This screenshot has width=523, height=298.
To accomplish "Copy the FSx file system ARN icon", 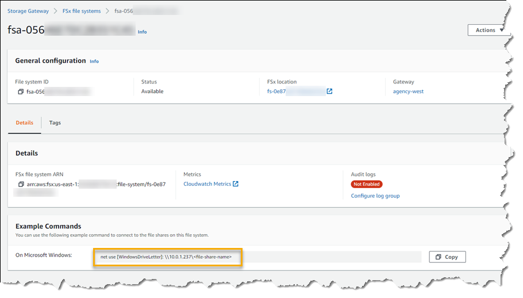I will (x=21, y=184).
